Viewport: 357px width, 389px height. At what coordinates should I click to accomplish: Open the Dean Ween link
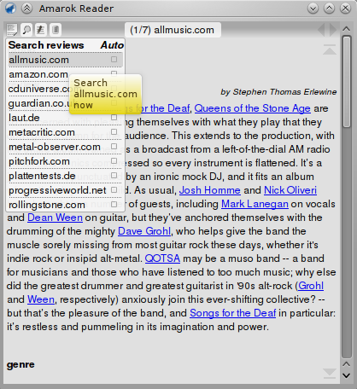point(55,218)
